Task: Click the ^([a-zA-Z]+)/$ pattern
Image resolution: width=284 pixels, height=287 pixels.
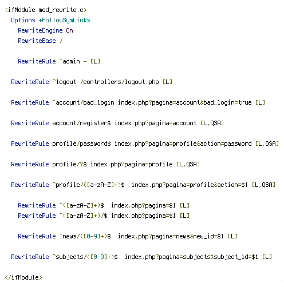Action: tap(84, 216)
